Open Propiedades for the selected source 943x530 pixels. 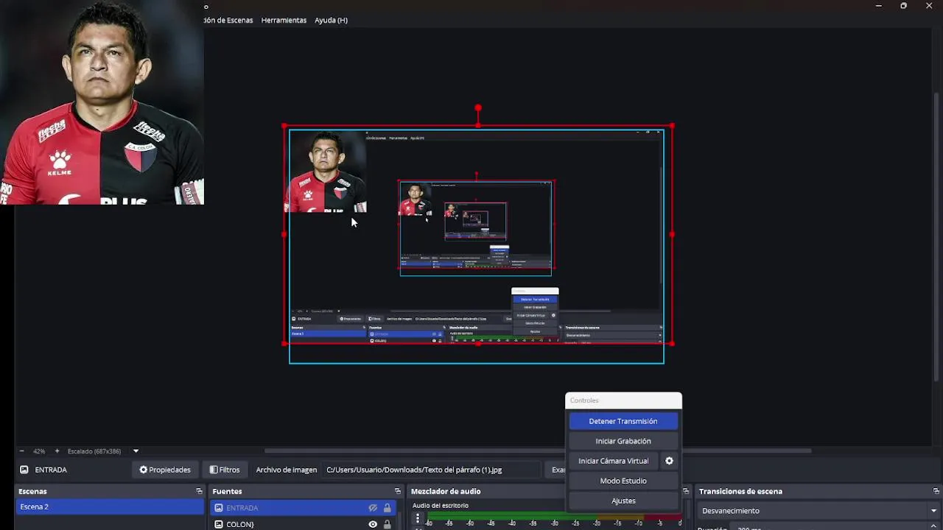[165, 470]
